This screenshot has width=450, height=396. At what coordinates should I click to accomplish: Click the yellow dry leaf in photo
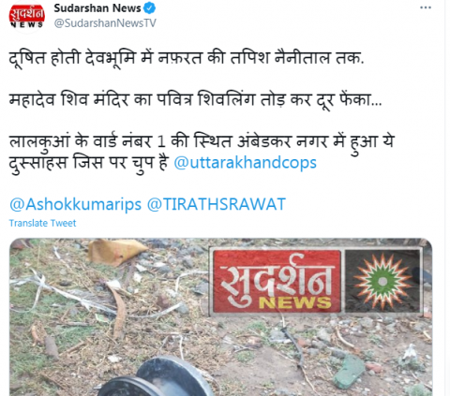116,251
